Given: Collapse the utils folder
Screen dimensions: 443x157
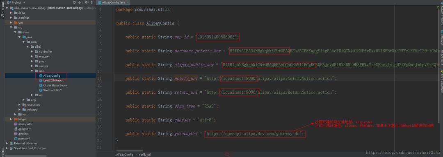Looking at the screenshot, I should tap(32, 71).
